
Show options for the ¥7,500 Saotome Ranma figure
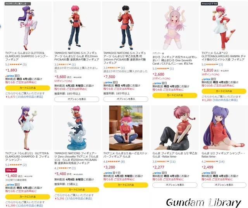[x=126, y=99]
